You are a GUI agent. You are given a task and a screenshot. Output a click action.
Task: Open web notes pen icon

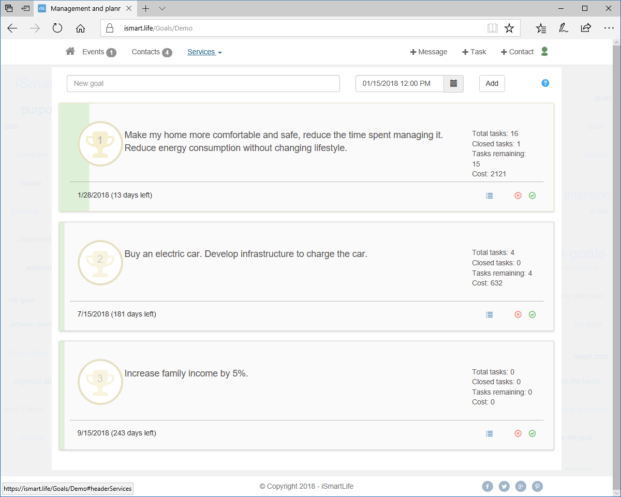[564, 28]
